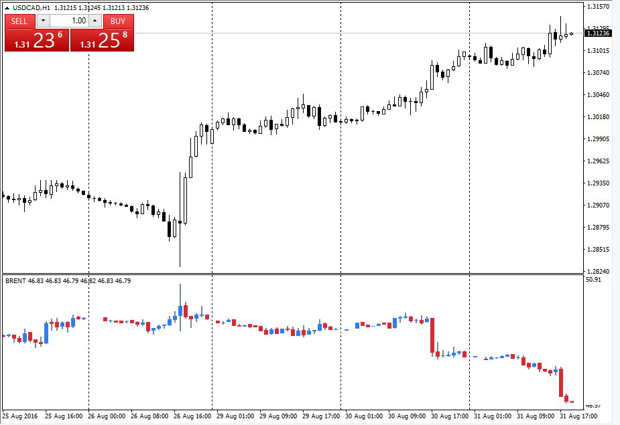Click the sell price 1.31 23 panel
Screen dimensions: 620x425
click(x=37, y=40)
